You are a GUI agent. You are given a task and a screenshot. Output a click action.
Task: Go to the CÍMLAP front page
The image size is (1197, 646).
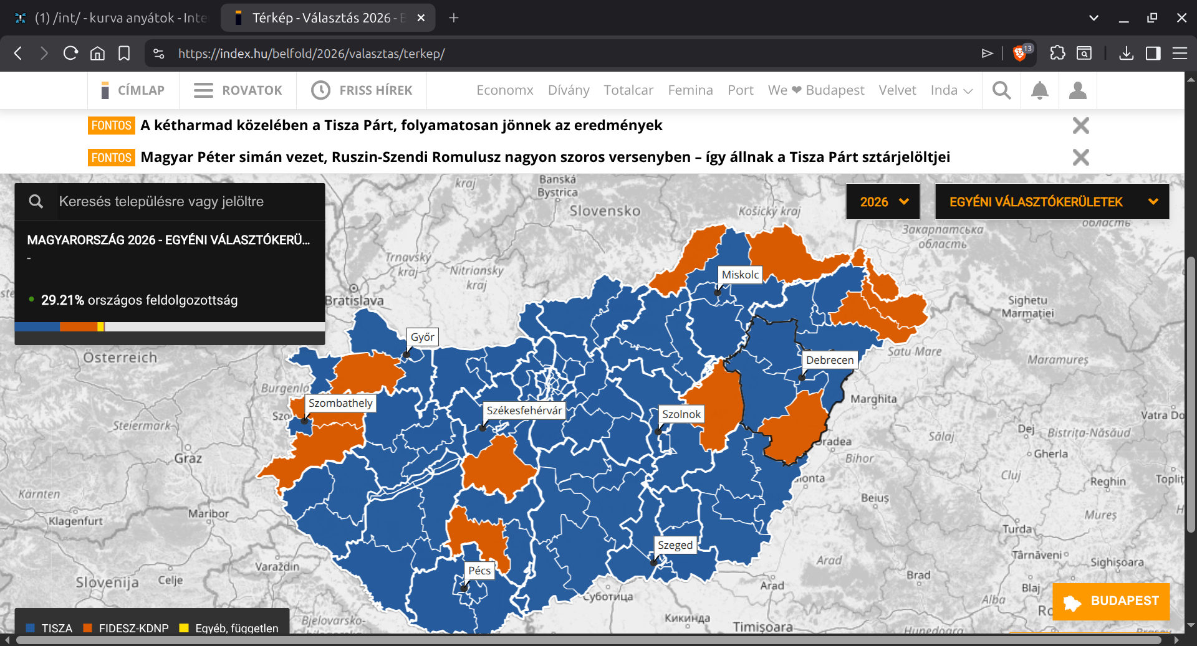coord(133,90)
